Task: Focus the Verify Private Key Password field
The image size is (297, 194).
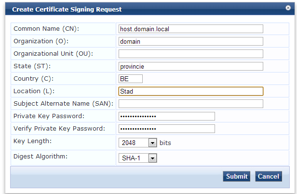Action: (166, 129)
